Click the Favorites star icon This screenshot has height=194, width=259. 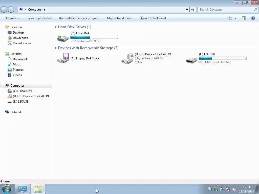point(7,27)
